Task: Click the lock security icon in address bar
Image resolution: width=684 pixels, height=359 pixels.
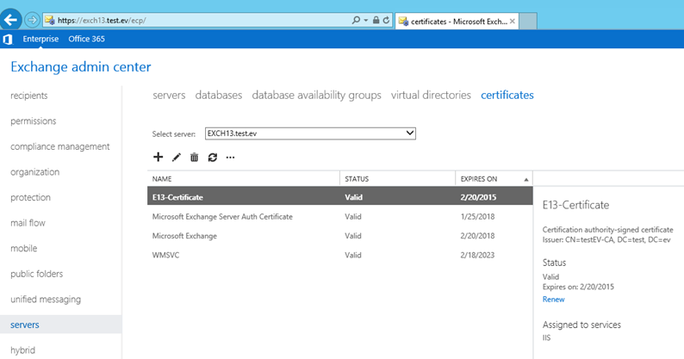Action: (376, 20)
